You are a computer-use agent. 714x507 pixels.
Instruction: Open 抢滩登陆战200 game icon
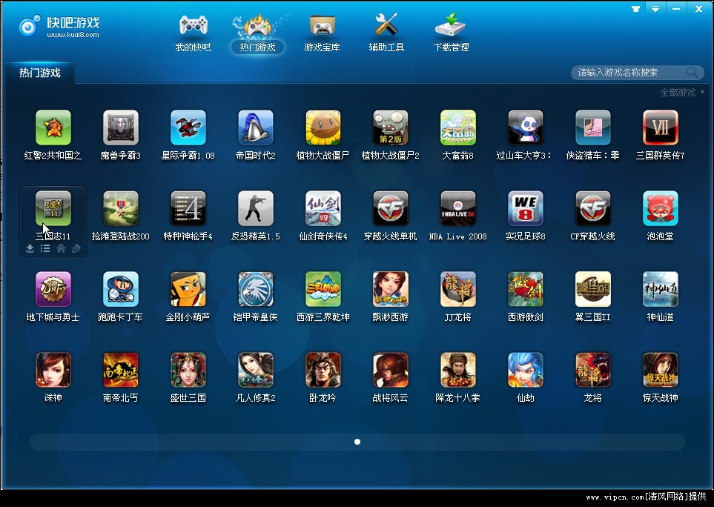[121, 208]
